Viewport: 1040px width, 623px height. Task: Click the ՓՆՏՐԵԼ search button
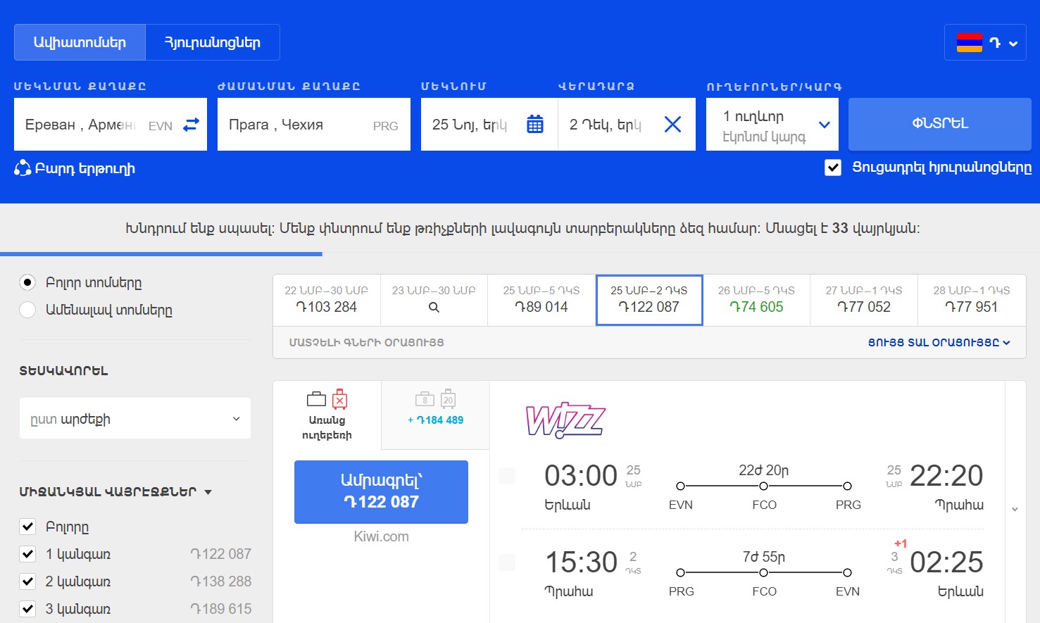pyautogui.click(x=940, y=124)
